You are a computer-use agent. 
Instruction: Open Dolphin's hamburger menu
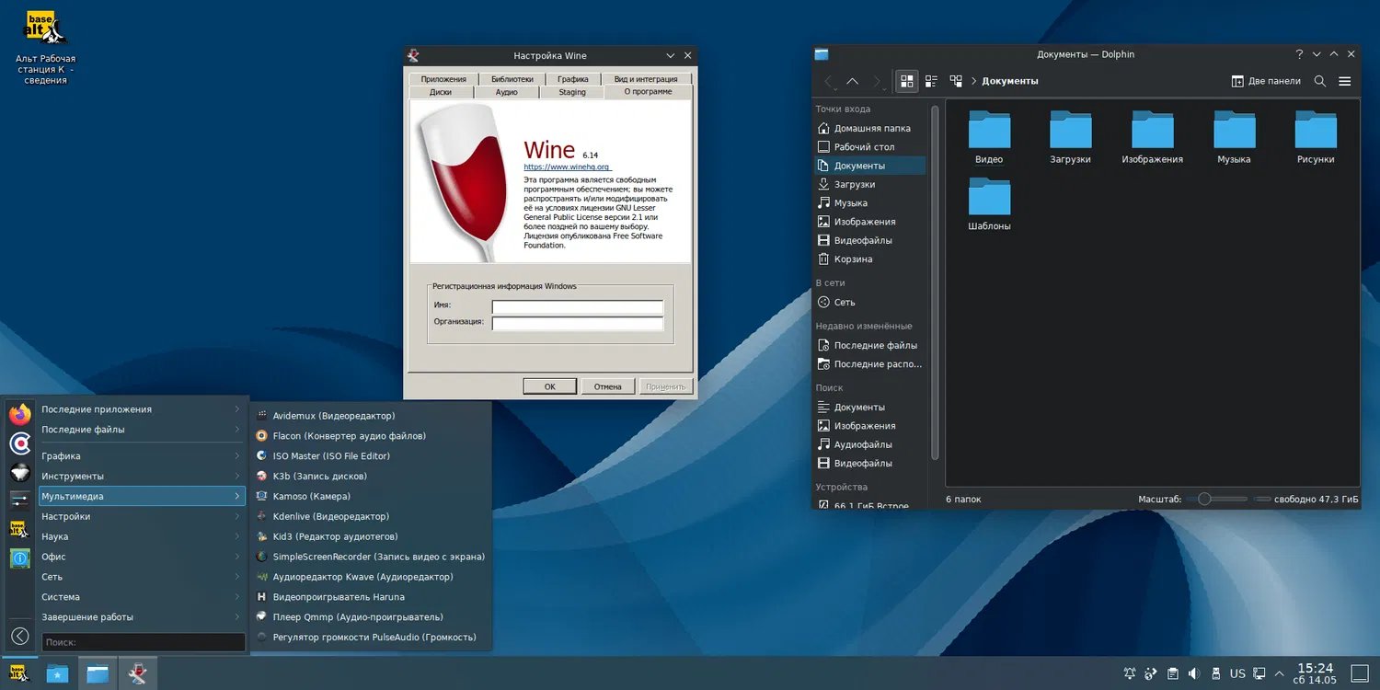[x=1344, y=81]
